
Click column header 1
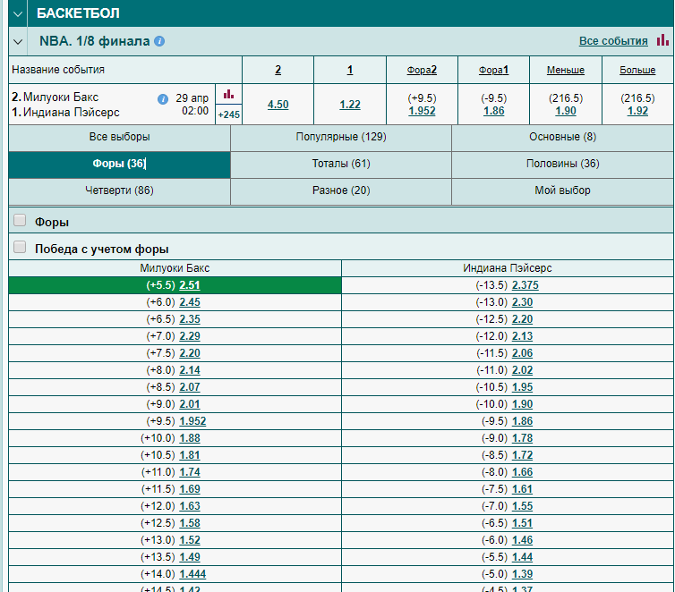click(350, 70)
